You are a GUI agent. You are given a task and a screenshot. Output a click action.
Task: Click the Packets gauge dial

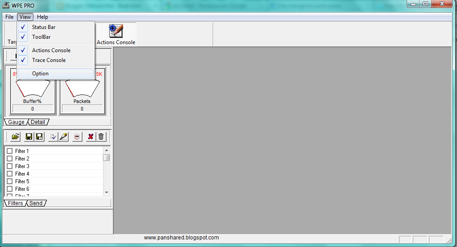(x=82, y=89)
